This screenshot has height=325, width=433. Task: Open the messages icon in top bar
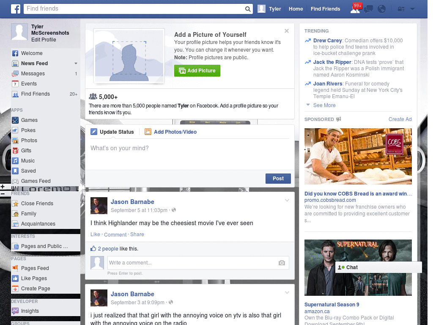click(368, 9)
